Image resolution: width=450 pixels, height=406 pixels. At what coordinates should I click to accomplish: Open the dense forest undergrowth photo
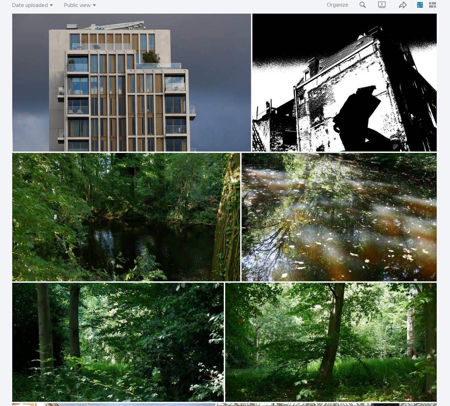[118, 342]
